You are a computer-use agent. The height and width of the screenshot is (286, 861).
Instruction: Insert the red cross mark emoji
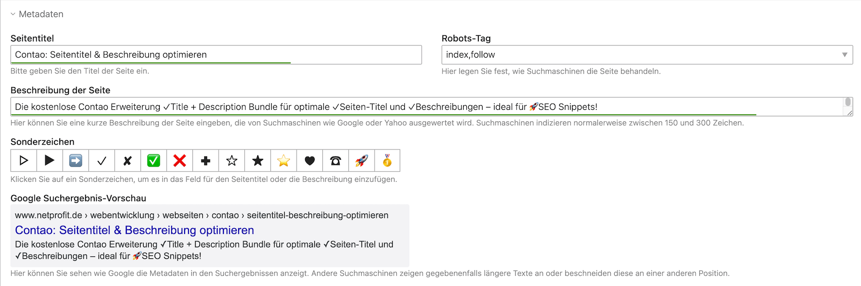click(x=179, y=160)
